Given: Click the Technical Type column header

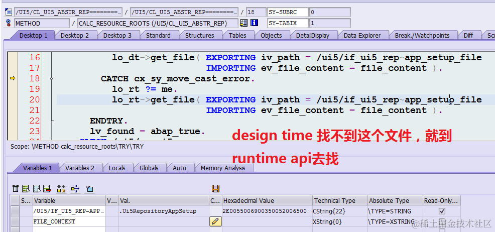Looking at the screenshot, I should pos(340,200).
